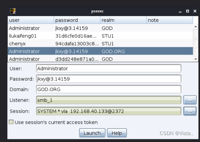The width and height of the screenshot is (200, 142).
Task: Open the Session chooser ellipsis button
Action: point(190,111)
